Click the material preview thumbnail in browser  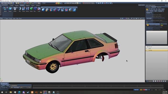coord(156,38)
